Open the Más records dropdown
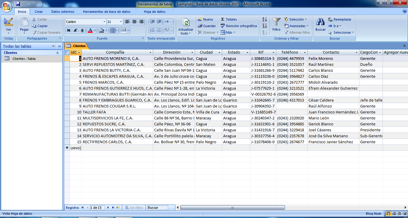 [x=228, y=32]
